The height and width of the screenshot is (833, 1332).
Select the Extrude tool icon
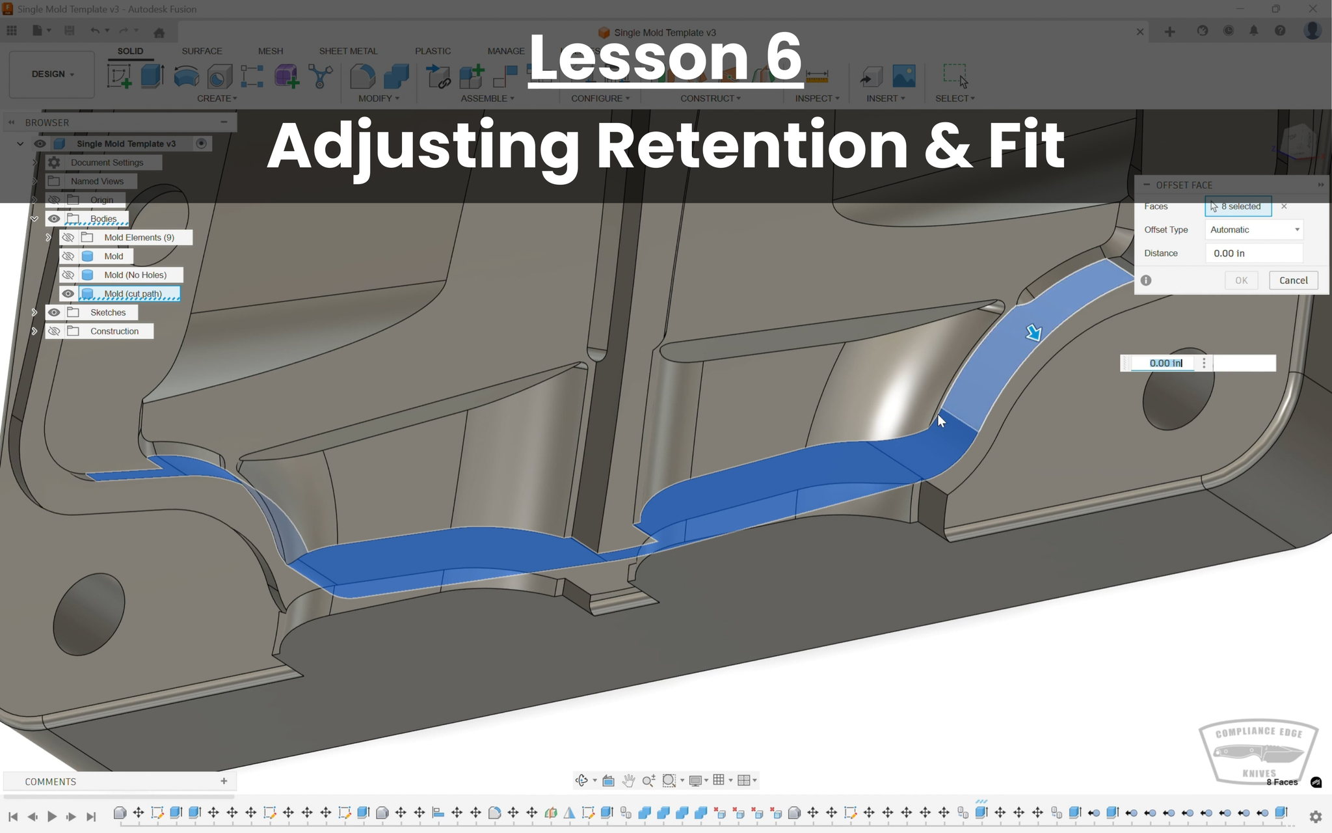tap(152, 76)
